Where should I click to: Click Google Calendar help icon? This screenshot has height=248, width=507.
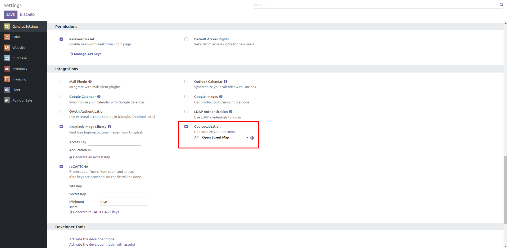point(99,97)
